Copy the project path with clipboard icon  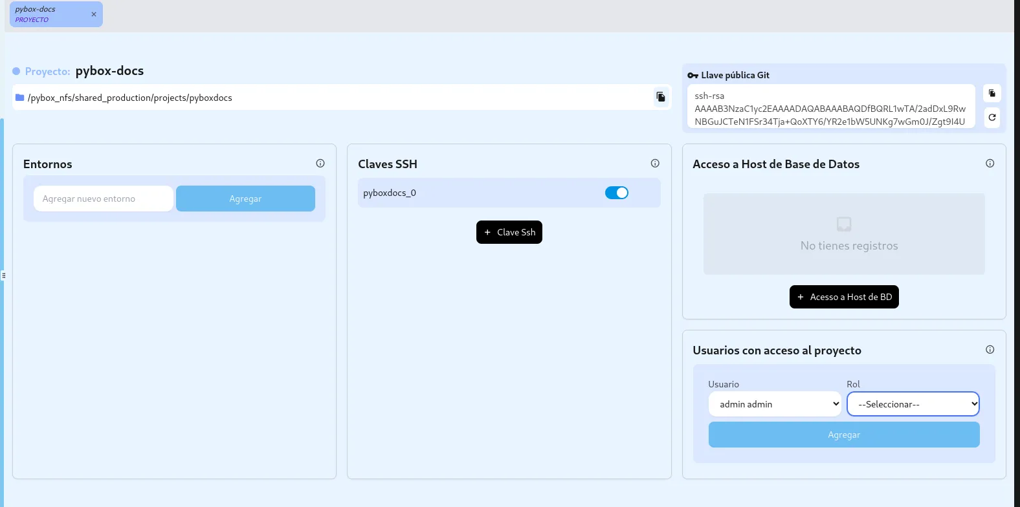pyautogui.click(x=661, y=97)
